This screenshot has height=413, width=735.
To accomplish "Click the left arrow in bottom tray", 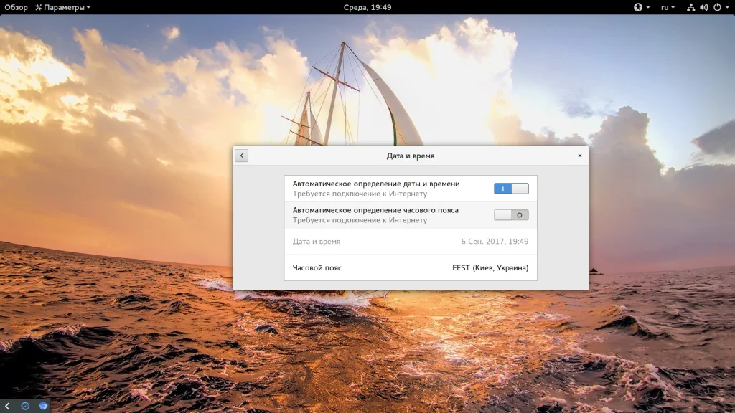I will pyautogui.click(x=7, y=406).
